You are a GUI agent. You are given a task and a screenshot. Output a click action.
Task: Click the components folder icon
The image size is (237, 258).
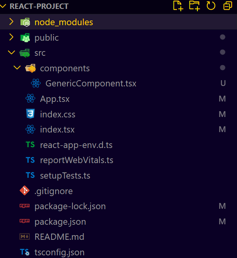tap(31, 68)
